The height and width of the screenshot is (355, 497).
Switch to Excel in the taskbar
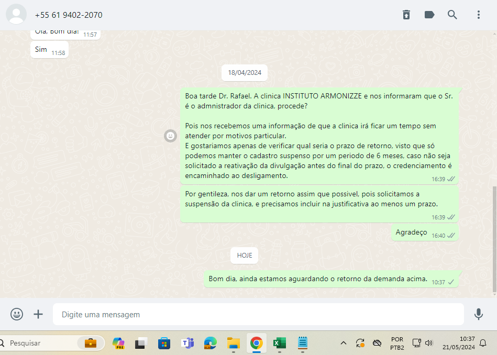pos(279,343)
